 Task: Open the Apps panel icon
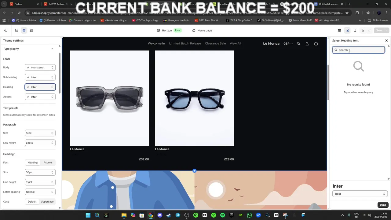[x=31, y=30]
